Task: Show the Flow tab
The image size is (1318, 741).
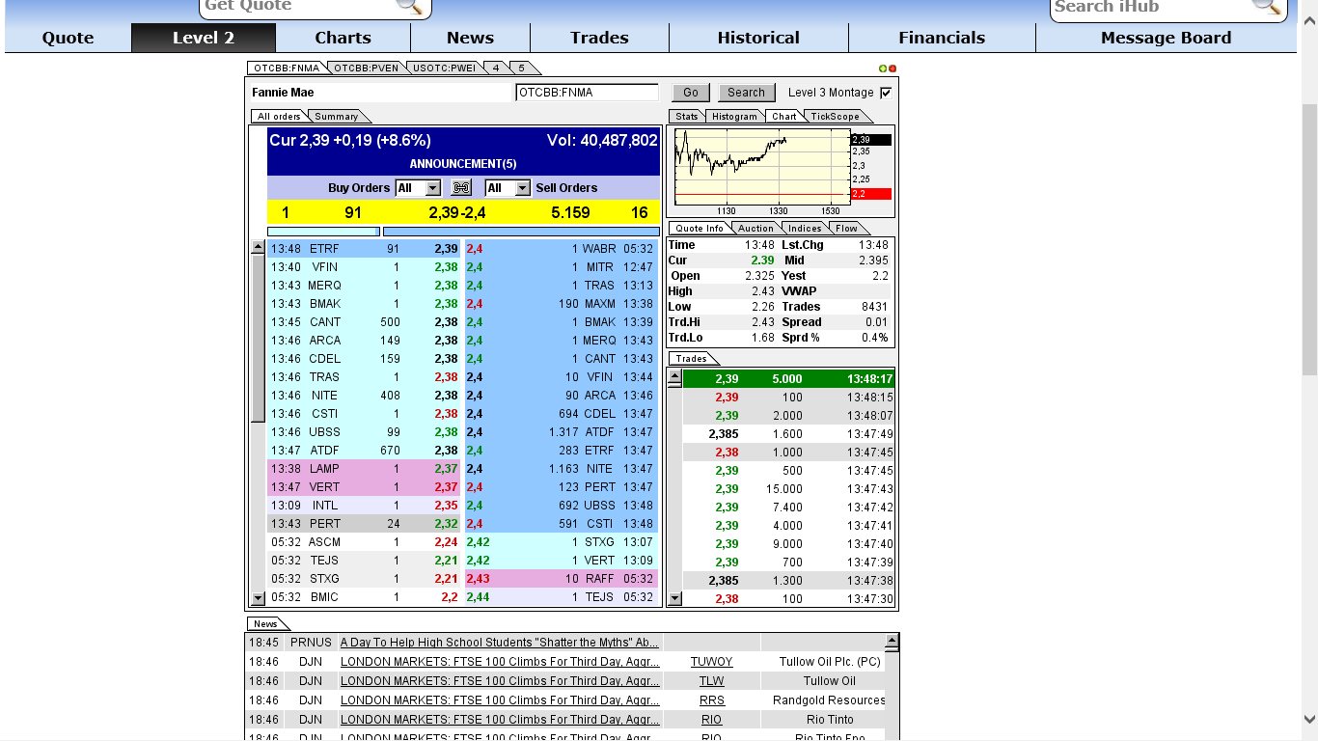Action: tap(846, 229)
